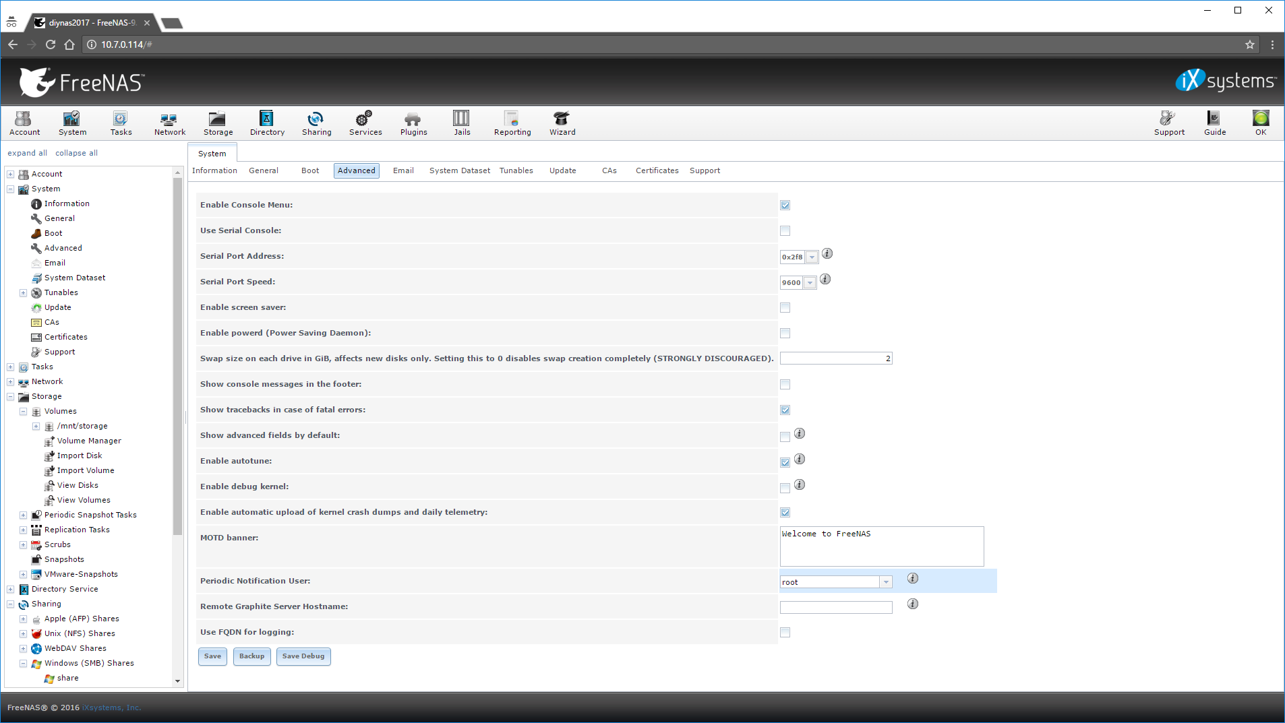Screen dimensions: 1285x723
Task: Click the collapse all link
Action: [x=76, y=153]
